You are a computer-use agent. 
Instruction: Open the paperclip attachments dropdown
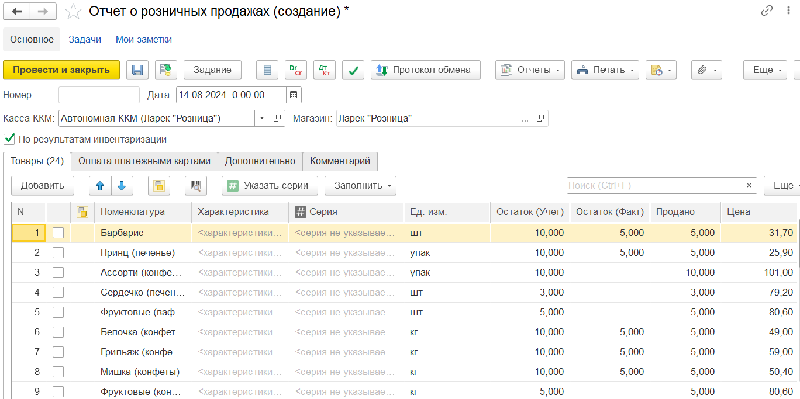coord(706,70)
